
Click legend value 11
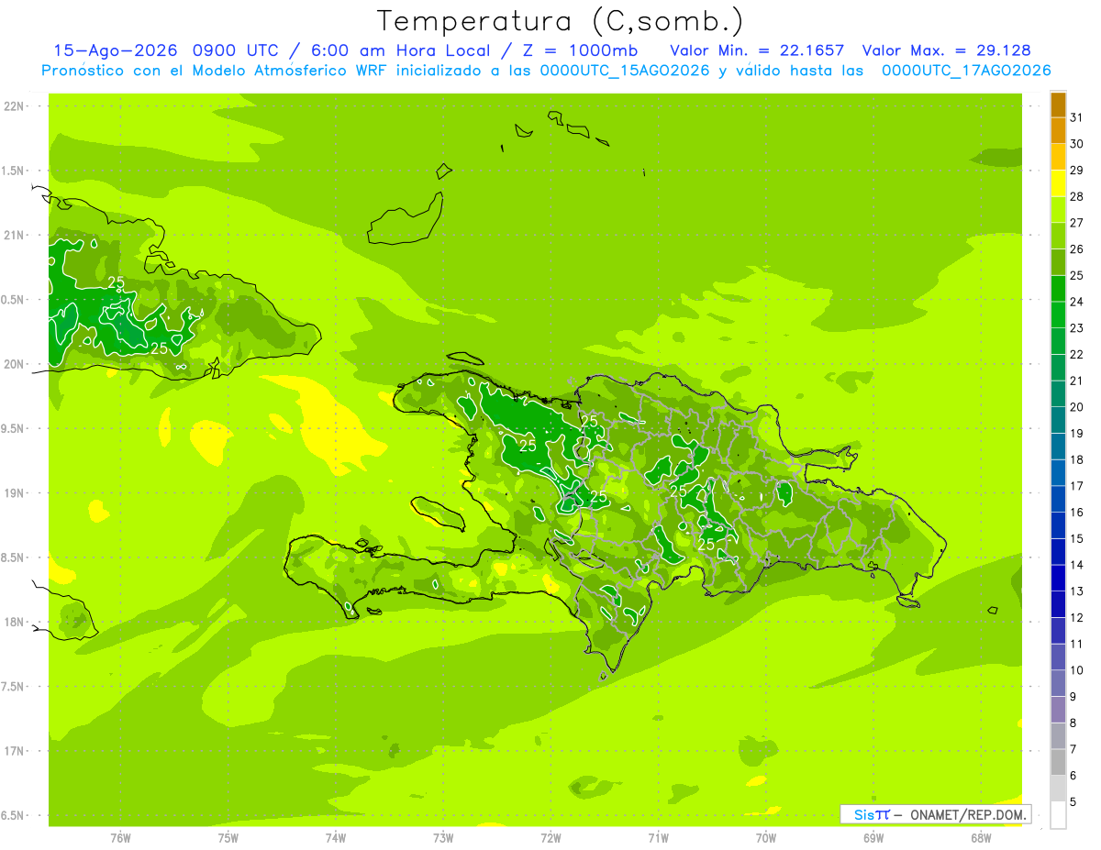tap(1076, 645)
